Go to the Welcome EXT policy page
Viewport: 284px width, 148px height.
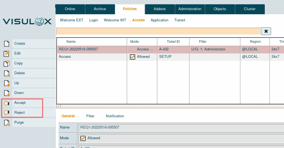(x=71, y=20)
